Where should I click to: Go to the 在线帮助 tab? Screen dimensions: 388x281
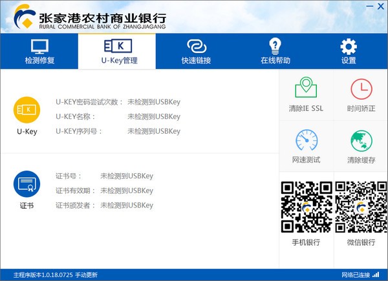tap(275, 51)
